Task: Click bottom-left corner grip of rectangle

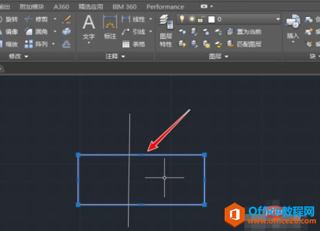Action: click(x=78, y=205)
